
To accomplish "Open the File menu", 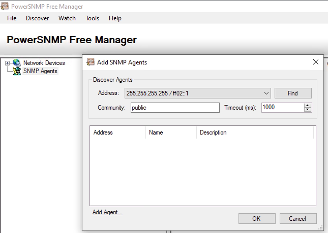I will click(12, 18).
